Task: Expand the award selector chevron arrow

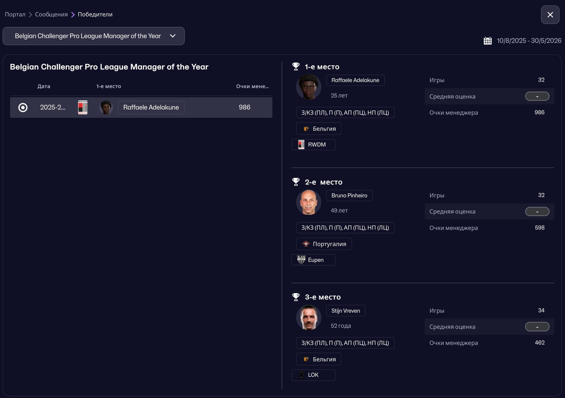Action: tap(173, 36)
